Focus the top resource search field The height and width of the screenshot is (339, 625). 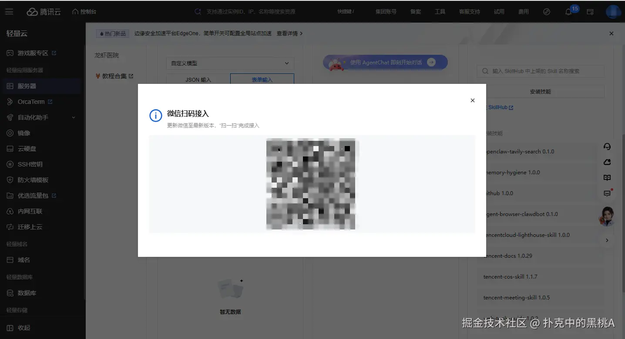point(251,12)
